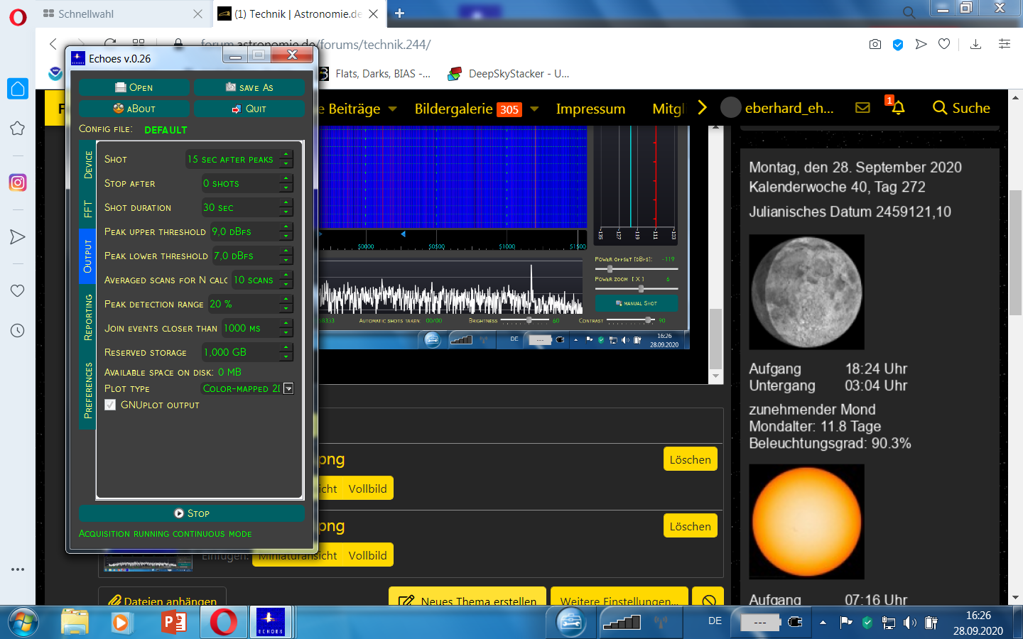
Task: Click the Averaged scans value field
Action: (x=263, y=280)
